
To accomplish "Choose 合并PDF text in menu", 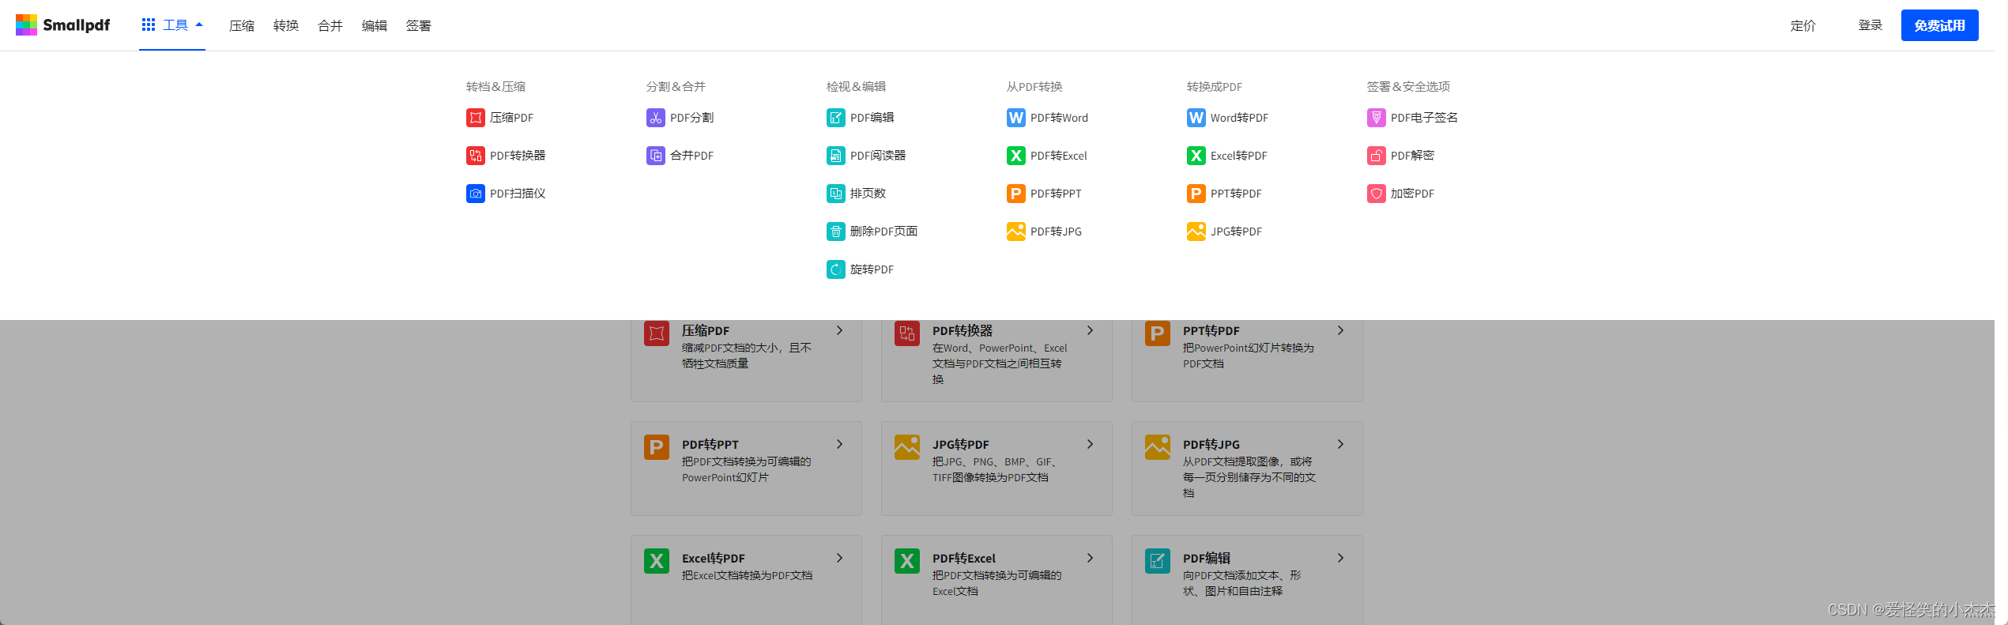I will pos(692,156).
